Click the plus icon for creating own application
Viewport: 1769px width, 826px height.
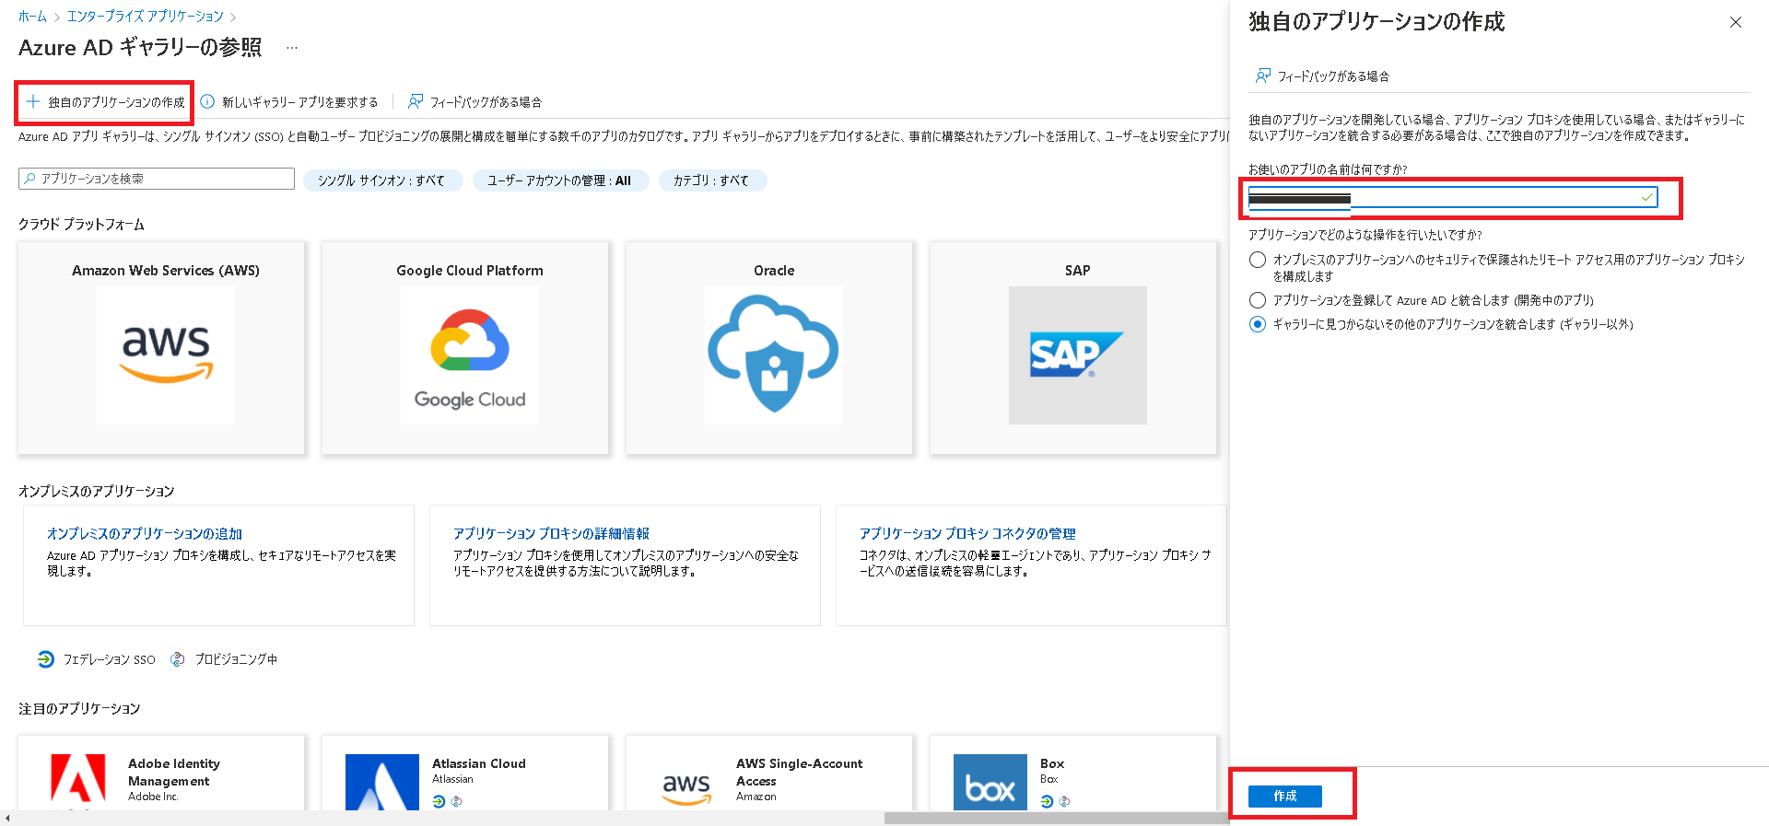tap(33, 102)
